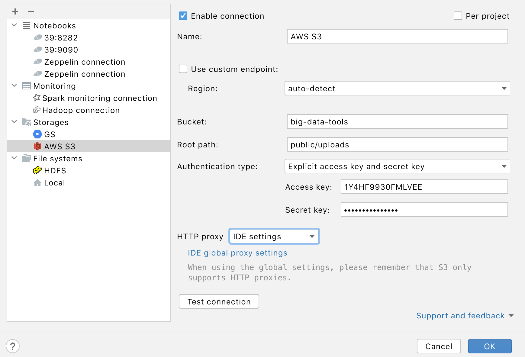
Task: Open the Region dropdown
Action: tap(504, 88)
